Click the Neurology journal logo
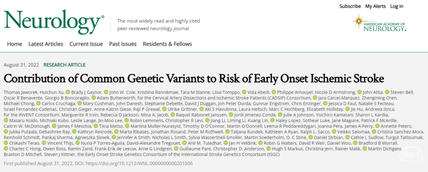Image resolution: width=428 pixels, height=172 pixels. pos(54,22)
